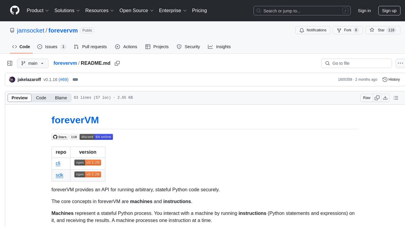Screen dimensions: 405x227
Task: Focus the Search or jump to field
Action: point(302,11)
